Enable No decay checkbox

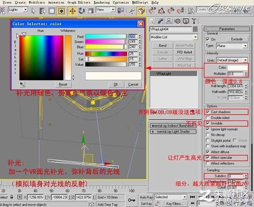(207, 135)
